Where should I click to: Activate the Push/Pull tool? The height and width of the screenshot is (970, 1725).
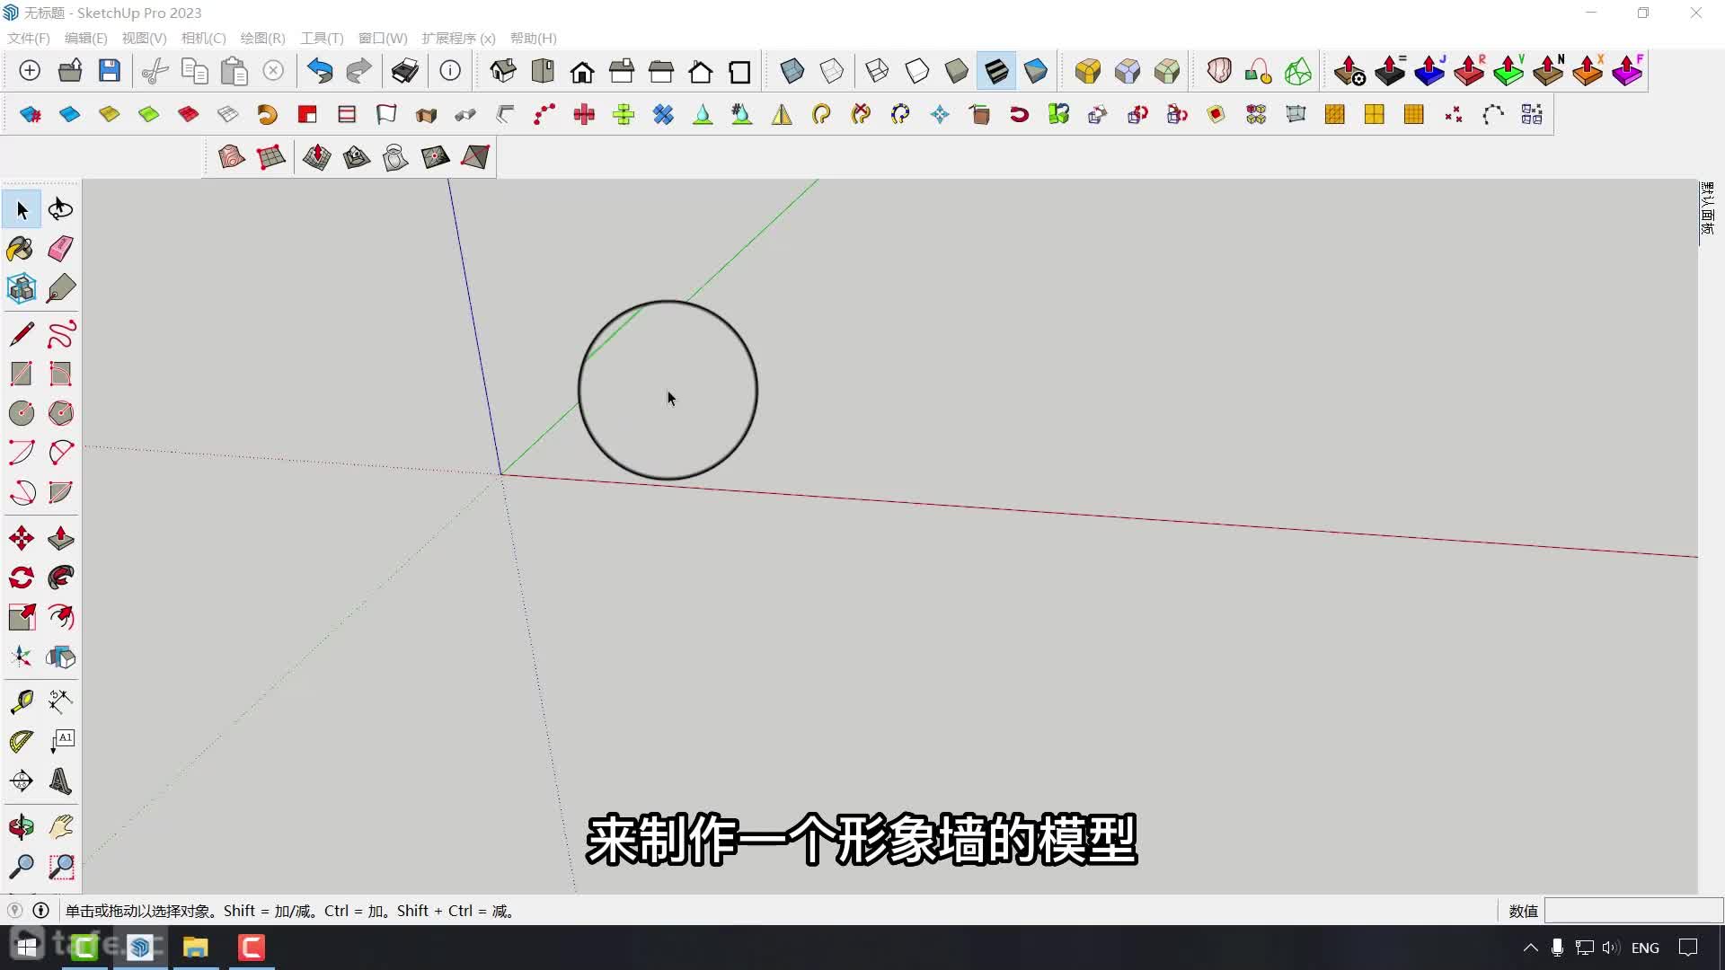(61, 538)
